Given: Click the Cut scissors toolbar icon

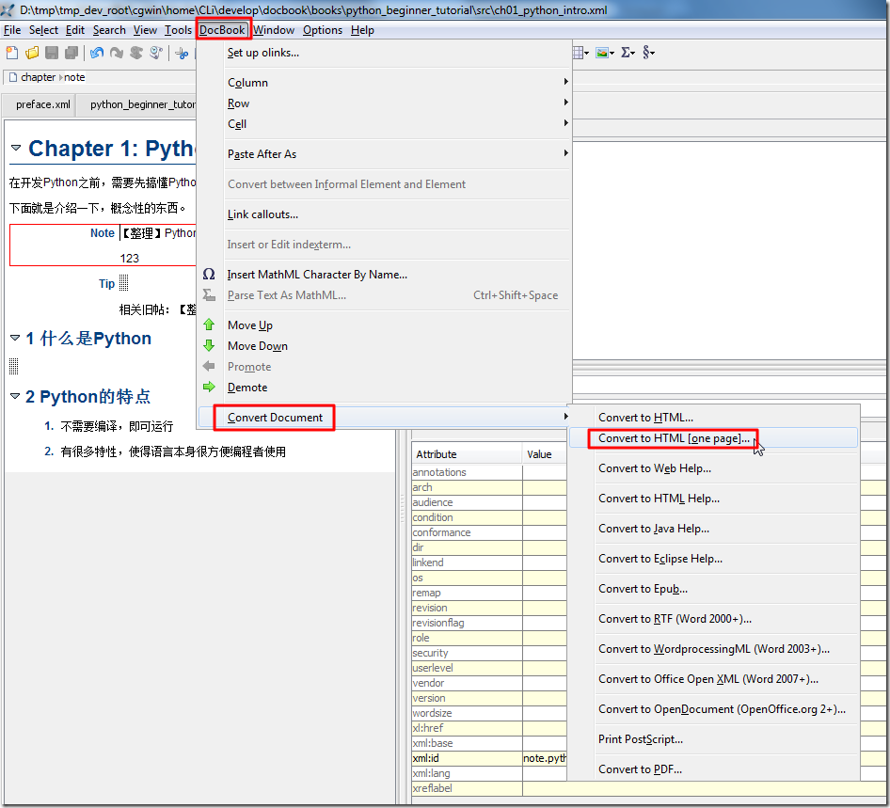Looking at the screenshot, I should [182, 53].
